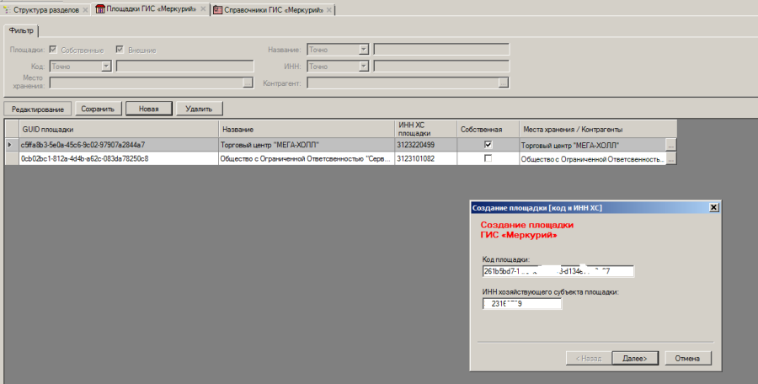
Task: Switch to the «Структура разделов» tab
Action: tap(46, 9)
